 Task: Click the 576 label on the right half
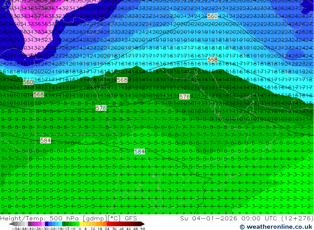(x=184, y=97)
